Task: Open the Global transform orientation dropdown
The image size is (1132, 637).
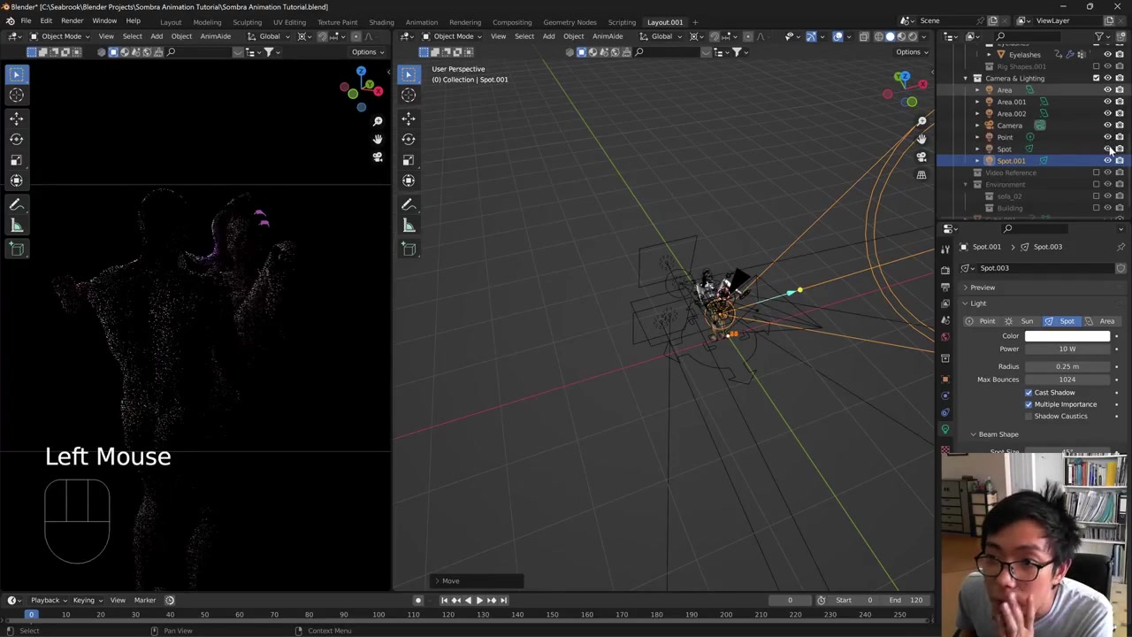Action: [268, 36]
